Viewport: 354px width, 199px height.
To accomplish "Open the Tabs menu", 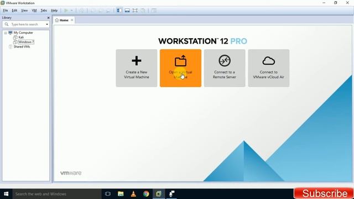I will (x=44, y=11).
